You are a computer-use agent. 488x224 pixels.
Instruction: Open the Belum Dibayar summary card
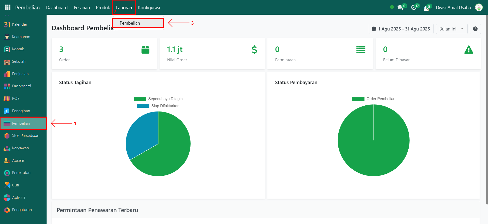[x=428, y=54]
